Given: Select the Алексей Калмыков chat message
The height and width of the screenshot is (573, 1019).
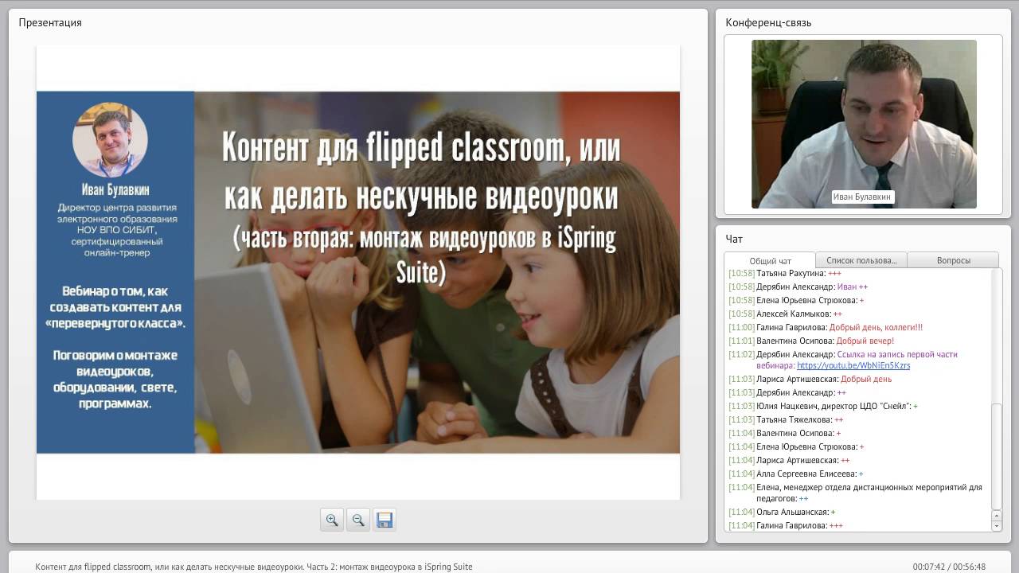Looking at the screenshot, I should click(785, 314).
